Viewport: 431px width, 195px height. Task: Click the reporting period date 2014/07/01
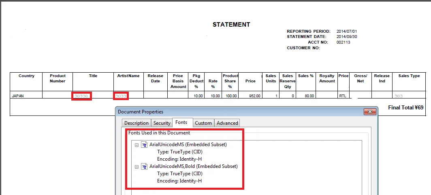(x=347, y=31)
